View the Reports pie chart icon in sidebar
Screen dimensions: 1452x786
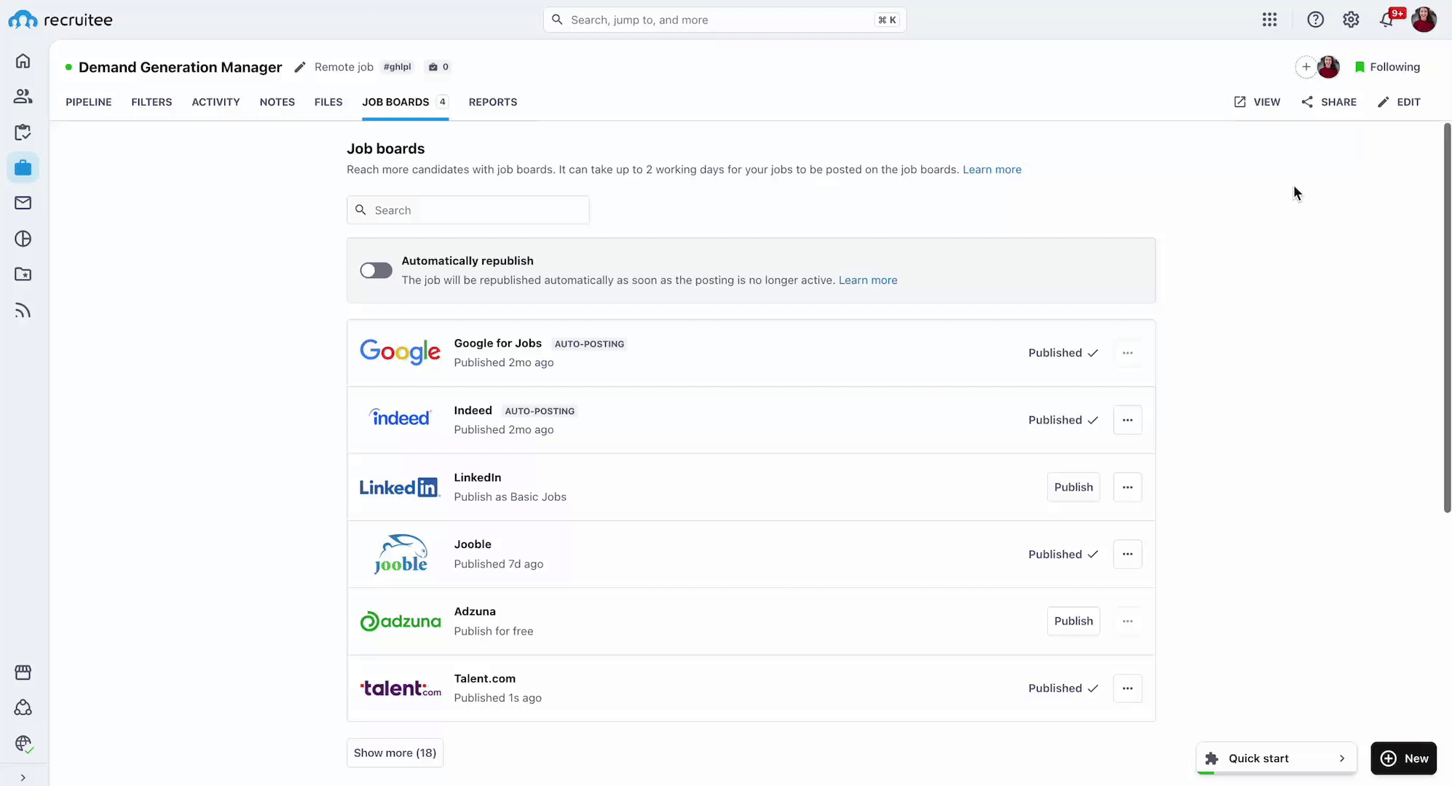coord(23,238)
